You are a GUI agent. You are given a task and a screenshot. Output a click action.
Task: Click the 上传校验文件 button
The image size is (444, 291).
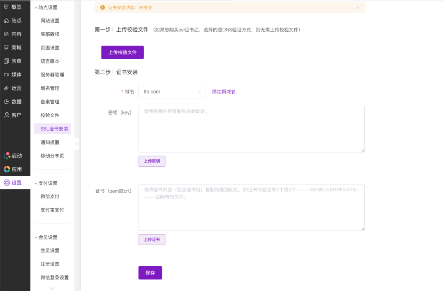pyautogui.click(x=123, y=52)
